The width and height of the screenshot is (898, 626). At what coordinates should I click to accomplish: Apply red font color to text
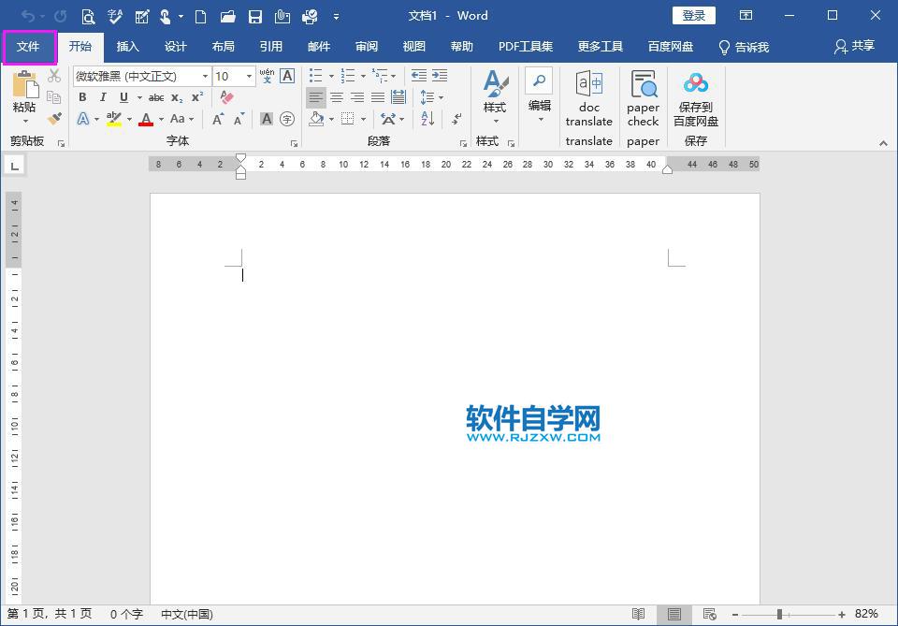146,119
